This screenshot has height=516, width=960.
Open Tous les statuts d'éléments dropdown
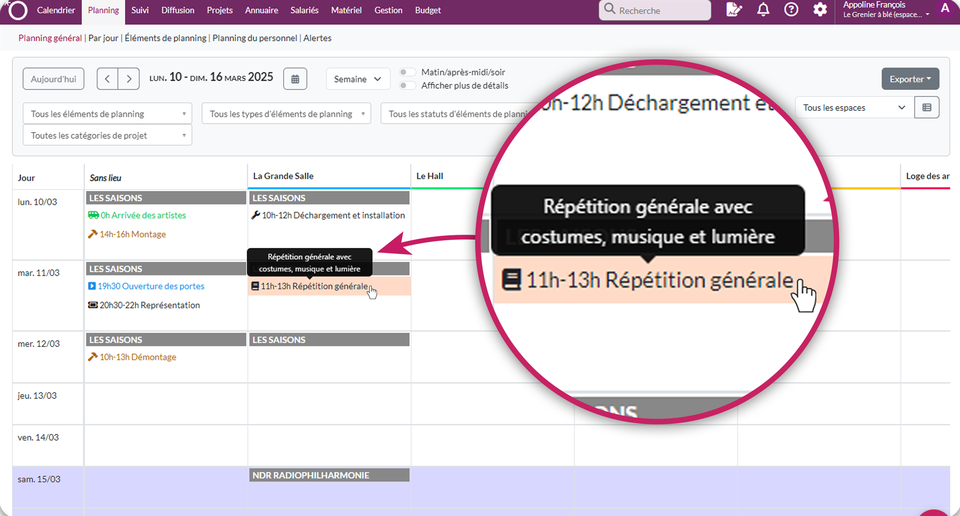tap(458, 114)
